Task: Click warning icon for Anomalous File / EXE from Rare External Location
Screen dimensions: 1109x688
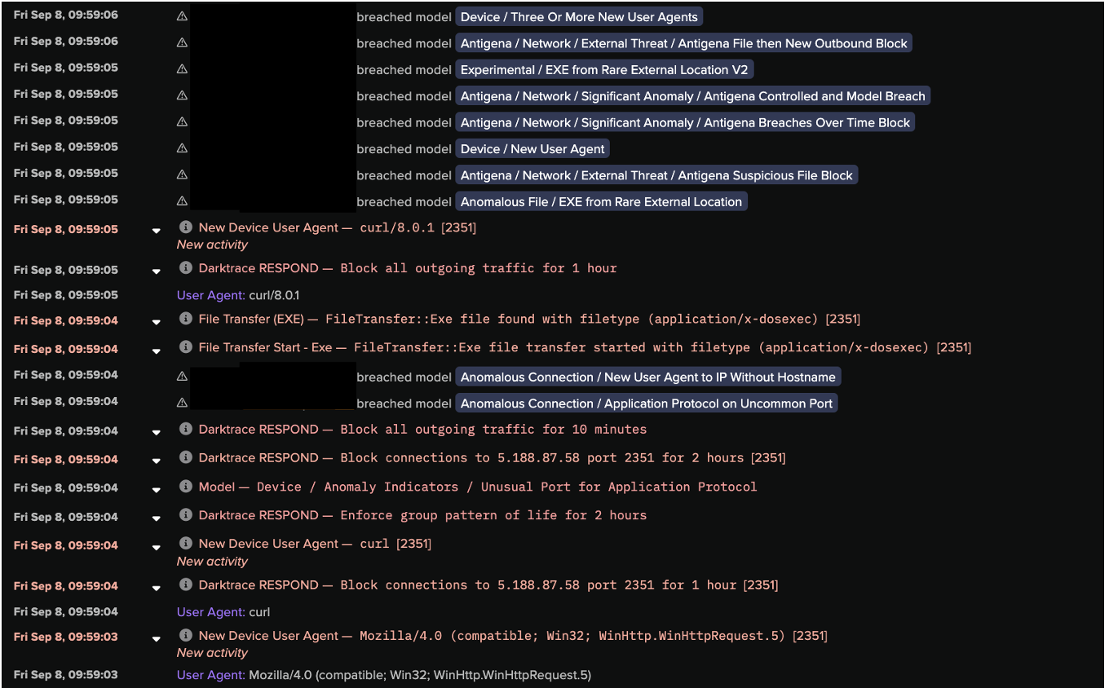Action: (182, 201)
